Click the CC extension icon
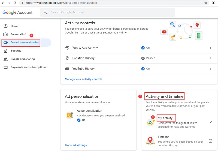The width and height of the screenshot is (218, 151). (213, 3)
